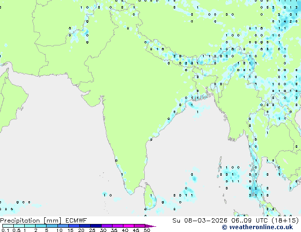This screenshot has width=301, height=232.
Task: Select the 15 mm legend color swatch
Action: pos(74,226)
